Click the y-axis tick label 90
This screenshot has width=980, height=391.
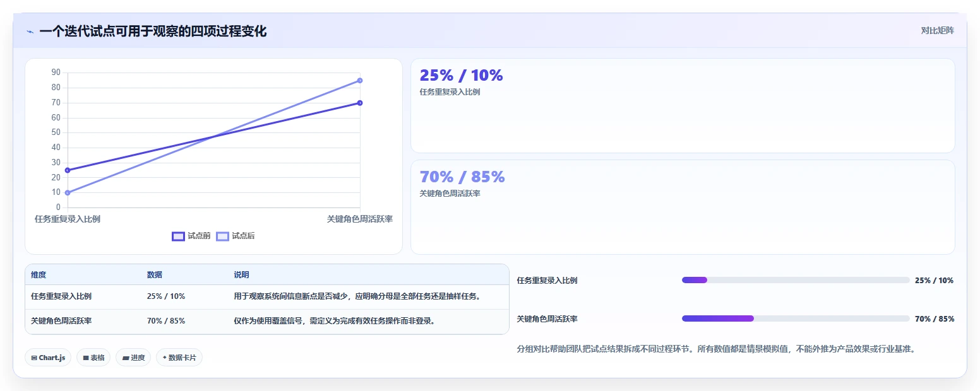point(56,73)
